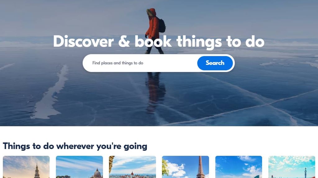Click the blue Search button
The height and width of the screenshot is (178, 318).
[x=215, y=63]
